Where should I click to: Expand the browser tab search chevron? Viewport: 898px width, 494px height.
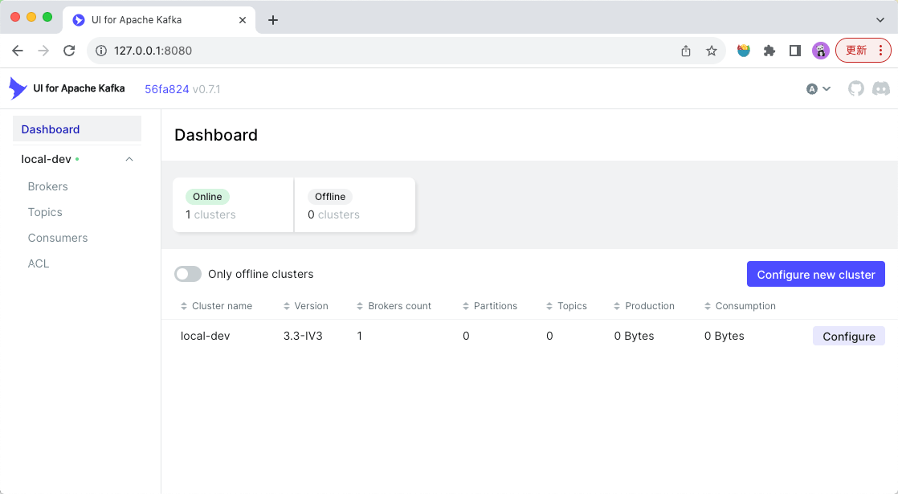[880, 20]
